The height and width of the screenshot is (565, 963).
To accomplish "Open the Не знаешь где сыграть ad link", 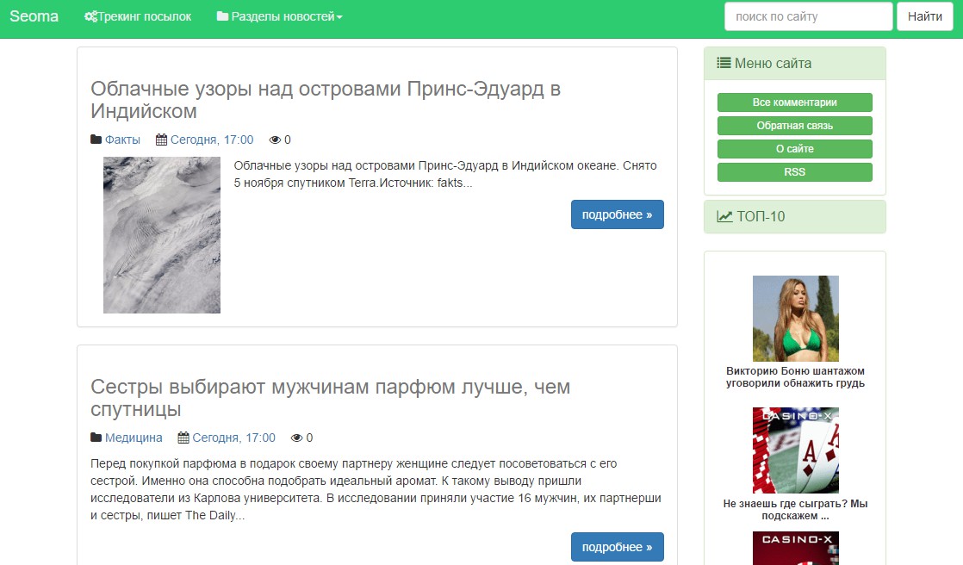I will click(795, 510).
